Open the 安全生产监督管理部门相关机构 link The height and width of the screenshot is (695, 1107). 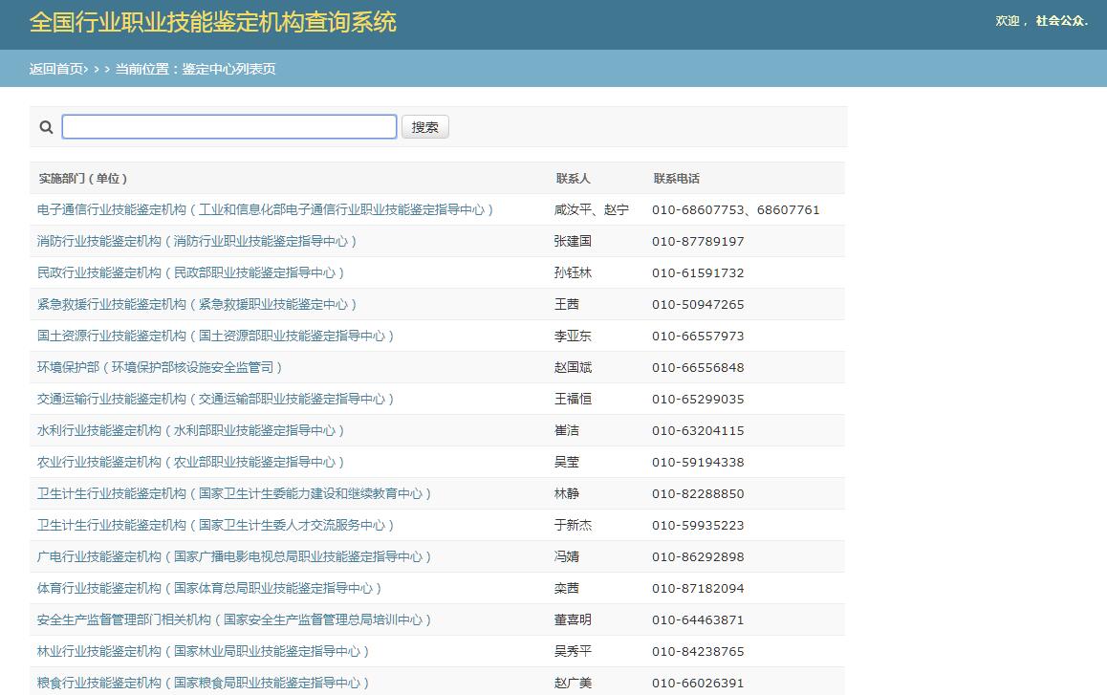(x=234, y=619)
